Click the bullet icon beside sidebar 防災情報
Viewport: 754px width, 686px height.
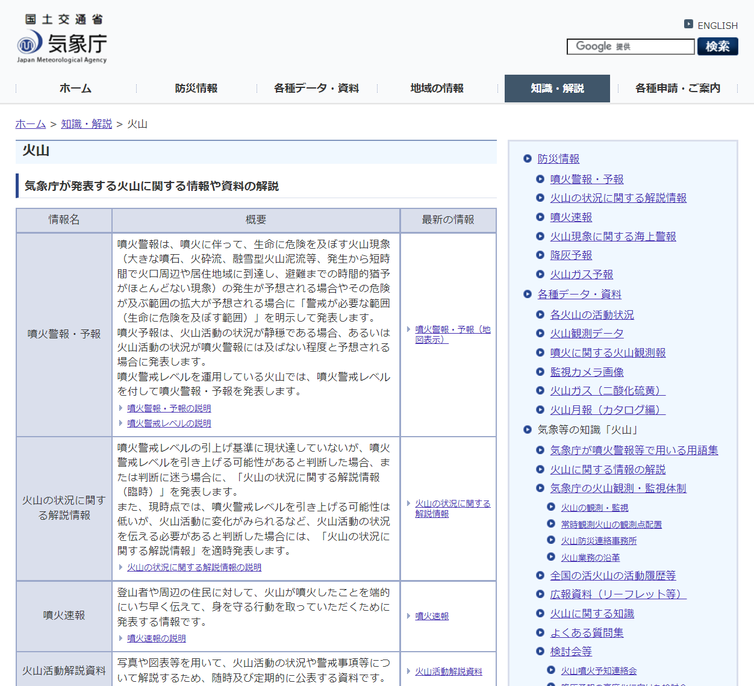528,159
